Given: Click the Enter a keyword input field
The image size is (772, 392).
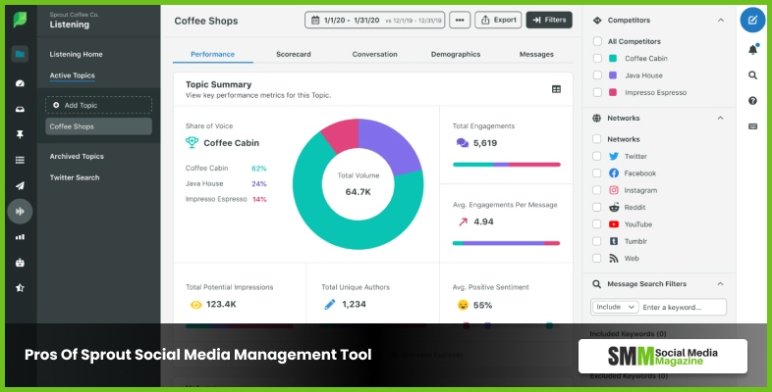Looking at the screenshot, I should click(x=684, y=307).
